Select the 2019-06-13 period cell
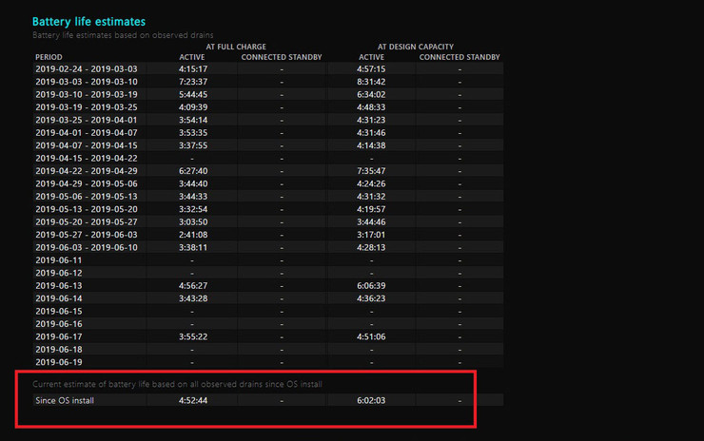Image resolution: width=704 pixels, height=441 pixels. (59, 285)
